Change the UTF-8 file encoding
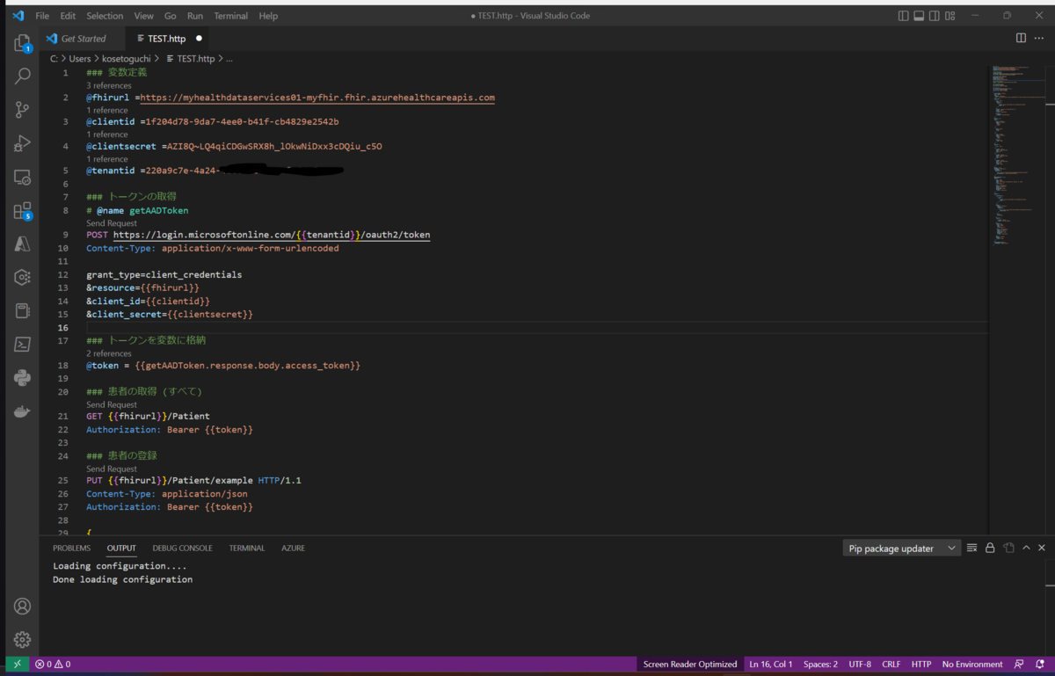 [x=860, y=665]
